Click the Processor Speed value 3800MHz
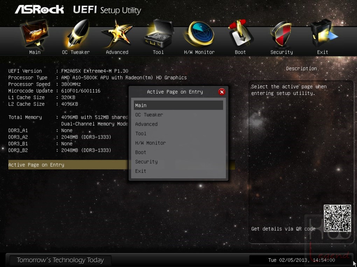The height and width of the screenshot is (267, 357). 71,84
